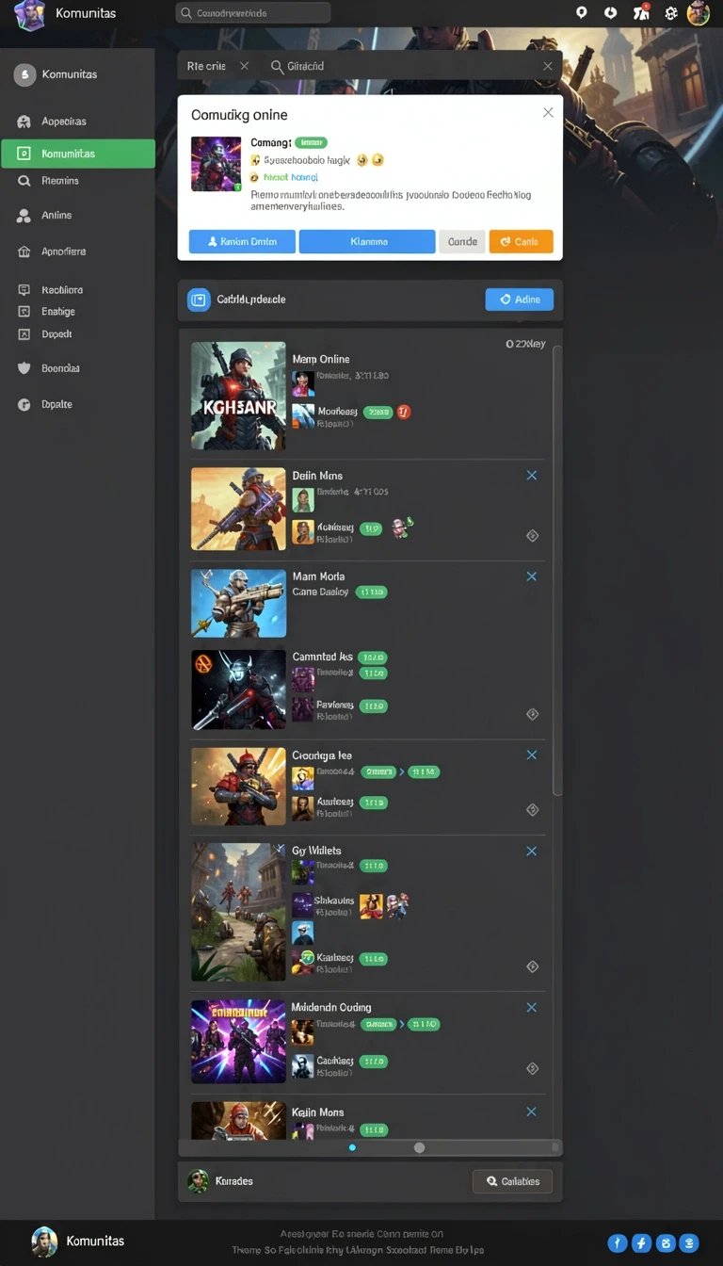Open the Gy Whllets game thumbnail
Screen dimensions: 723x1266
238,912
